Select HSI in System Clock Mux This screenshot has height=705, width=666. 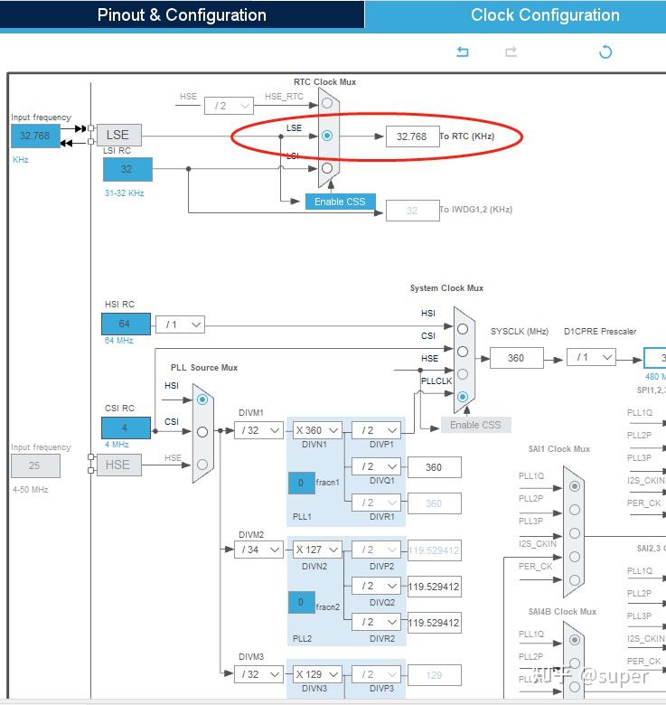coord(463,329)
